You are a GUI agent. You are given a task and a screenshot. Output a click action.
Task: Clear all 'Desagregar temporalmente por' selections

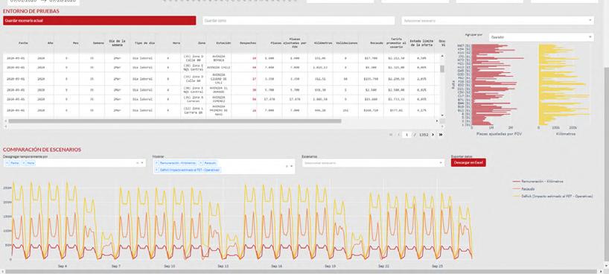pyautogui.click(x=138, y=163)
